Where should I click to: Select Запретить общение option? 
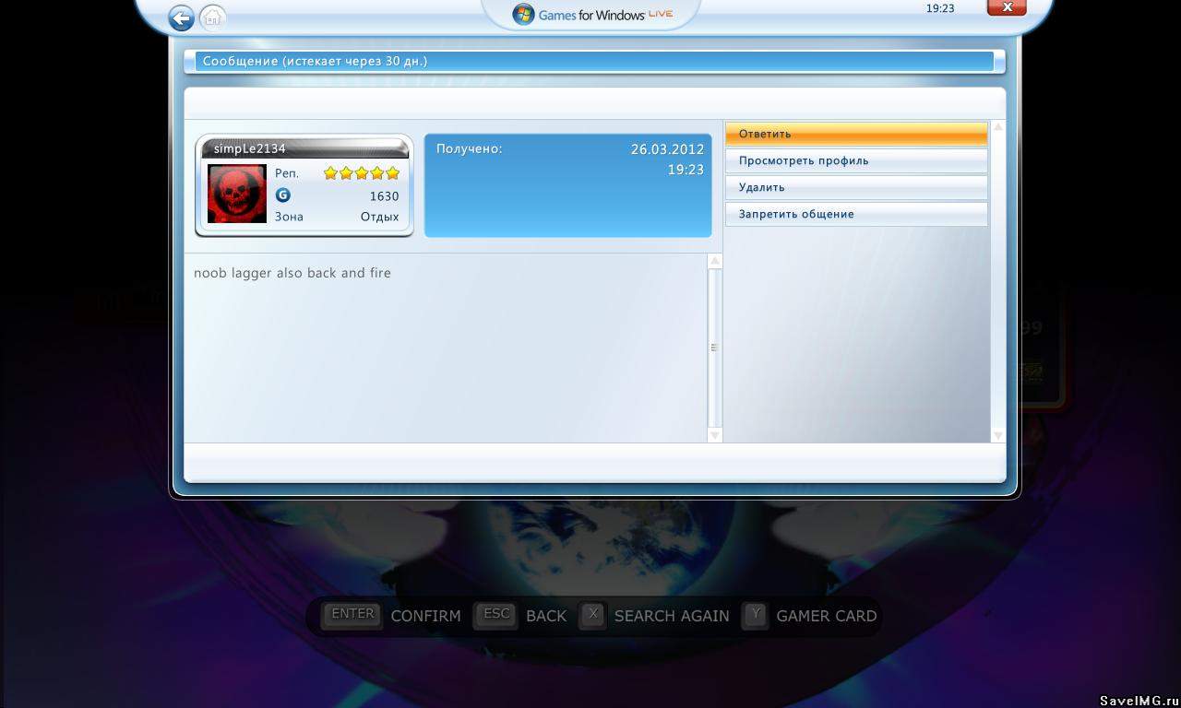(856, 214)
